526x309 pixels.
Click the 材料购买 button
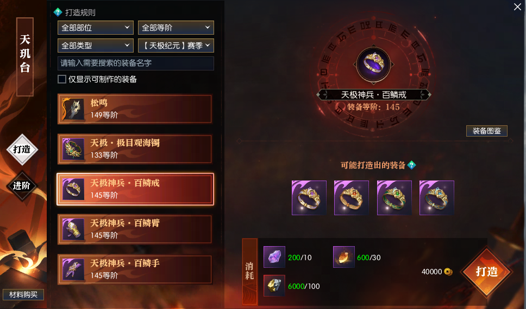tap(23, 294)
